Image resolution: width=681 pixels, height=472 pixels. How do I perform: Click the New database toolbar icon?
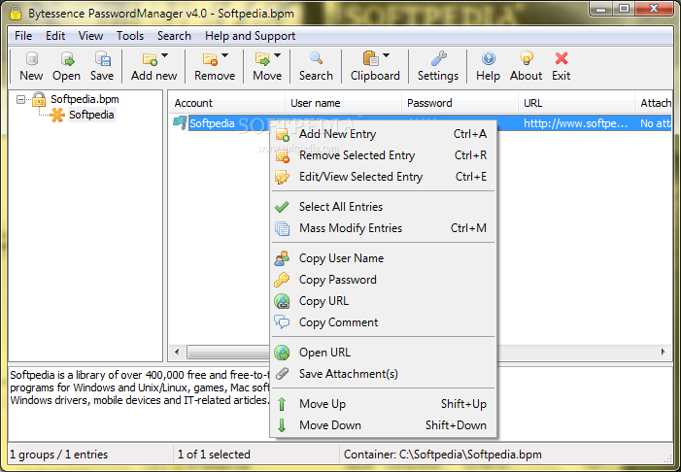pyautogui.click(x=31, y=58)
